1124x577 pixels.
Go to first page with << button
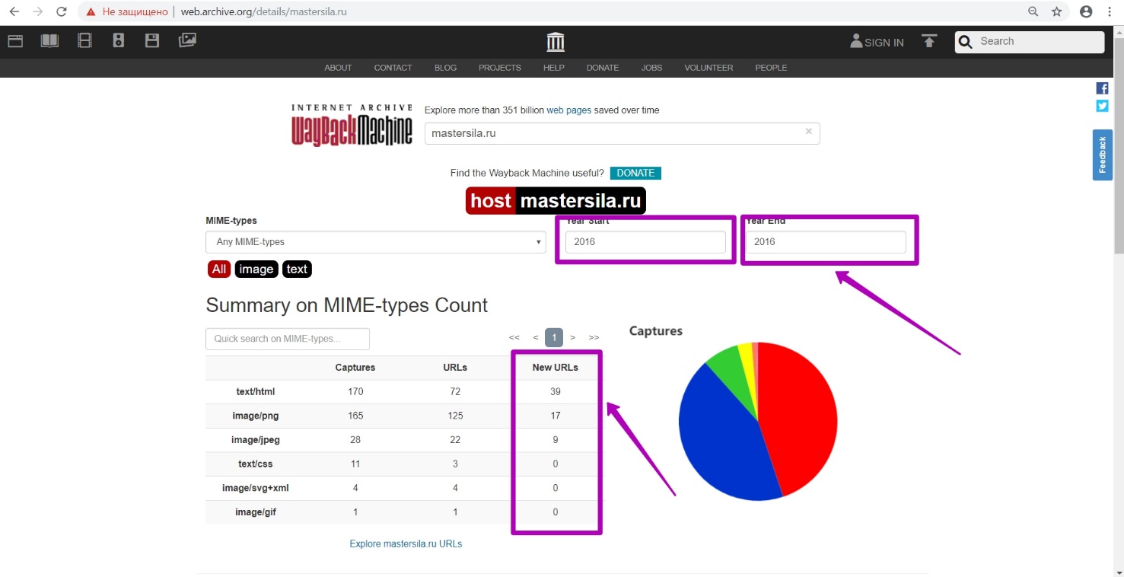514,337
